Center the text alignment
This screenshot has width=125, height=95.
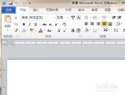pos(92,24)
